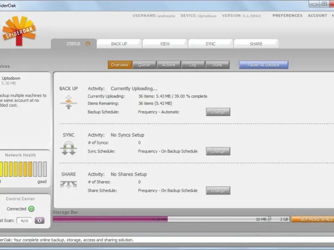Click the orange status indicator on Status tab
The width and height of the screenshot is (334, 250).
point(88,44)
